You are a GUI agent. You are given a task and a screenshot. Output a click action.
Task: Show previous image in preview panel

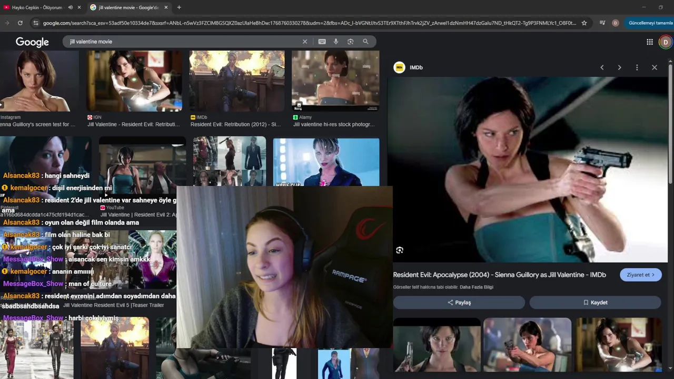602,67
